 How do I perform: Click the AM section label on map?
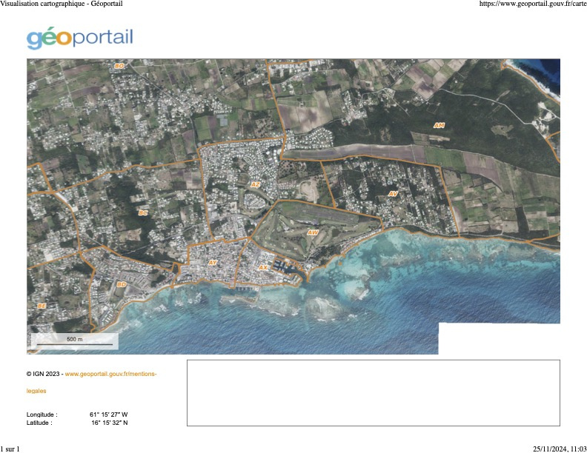pos(439,126)
